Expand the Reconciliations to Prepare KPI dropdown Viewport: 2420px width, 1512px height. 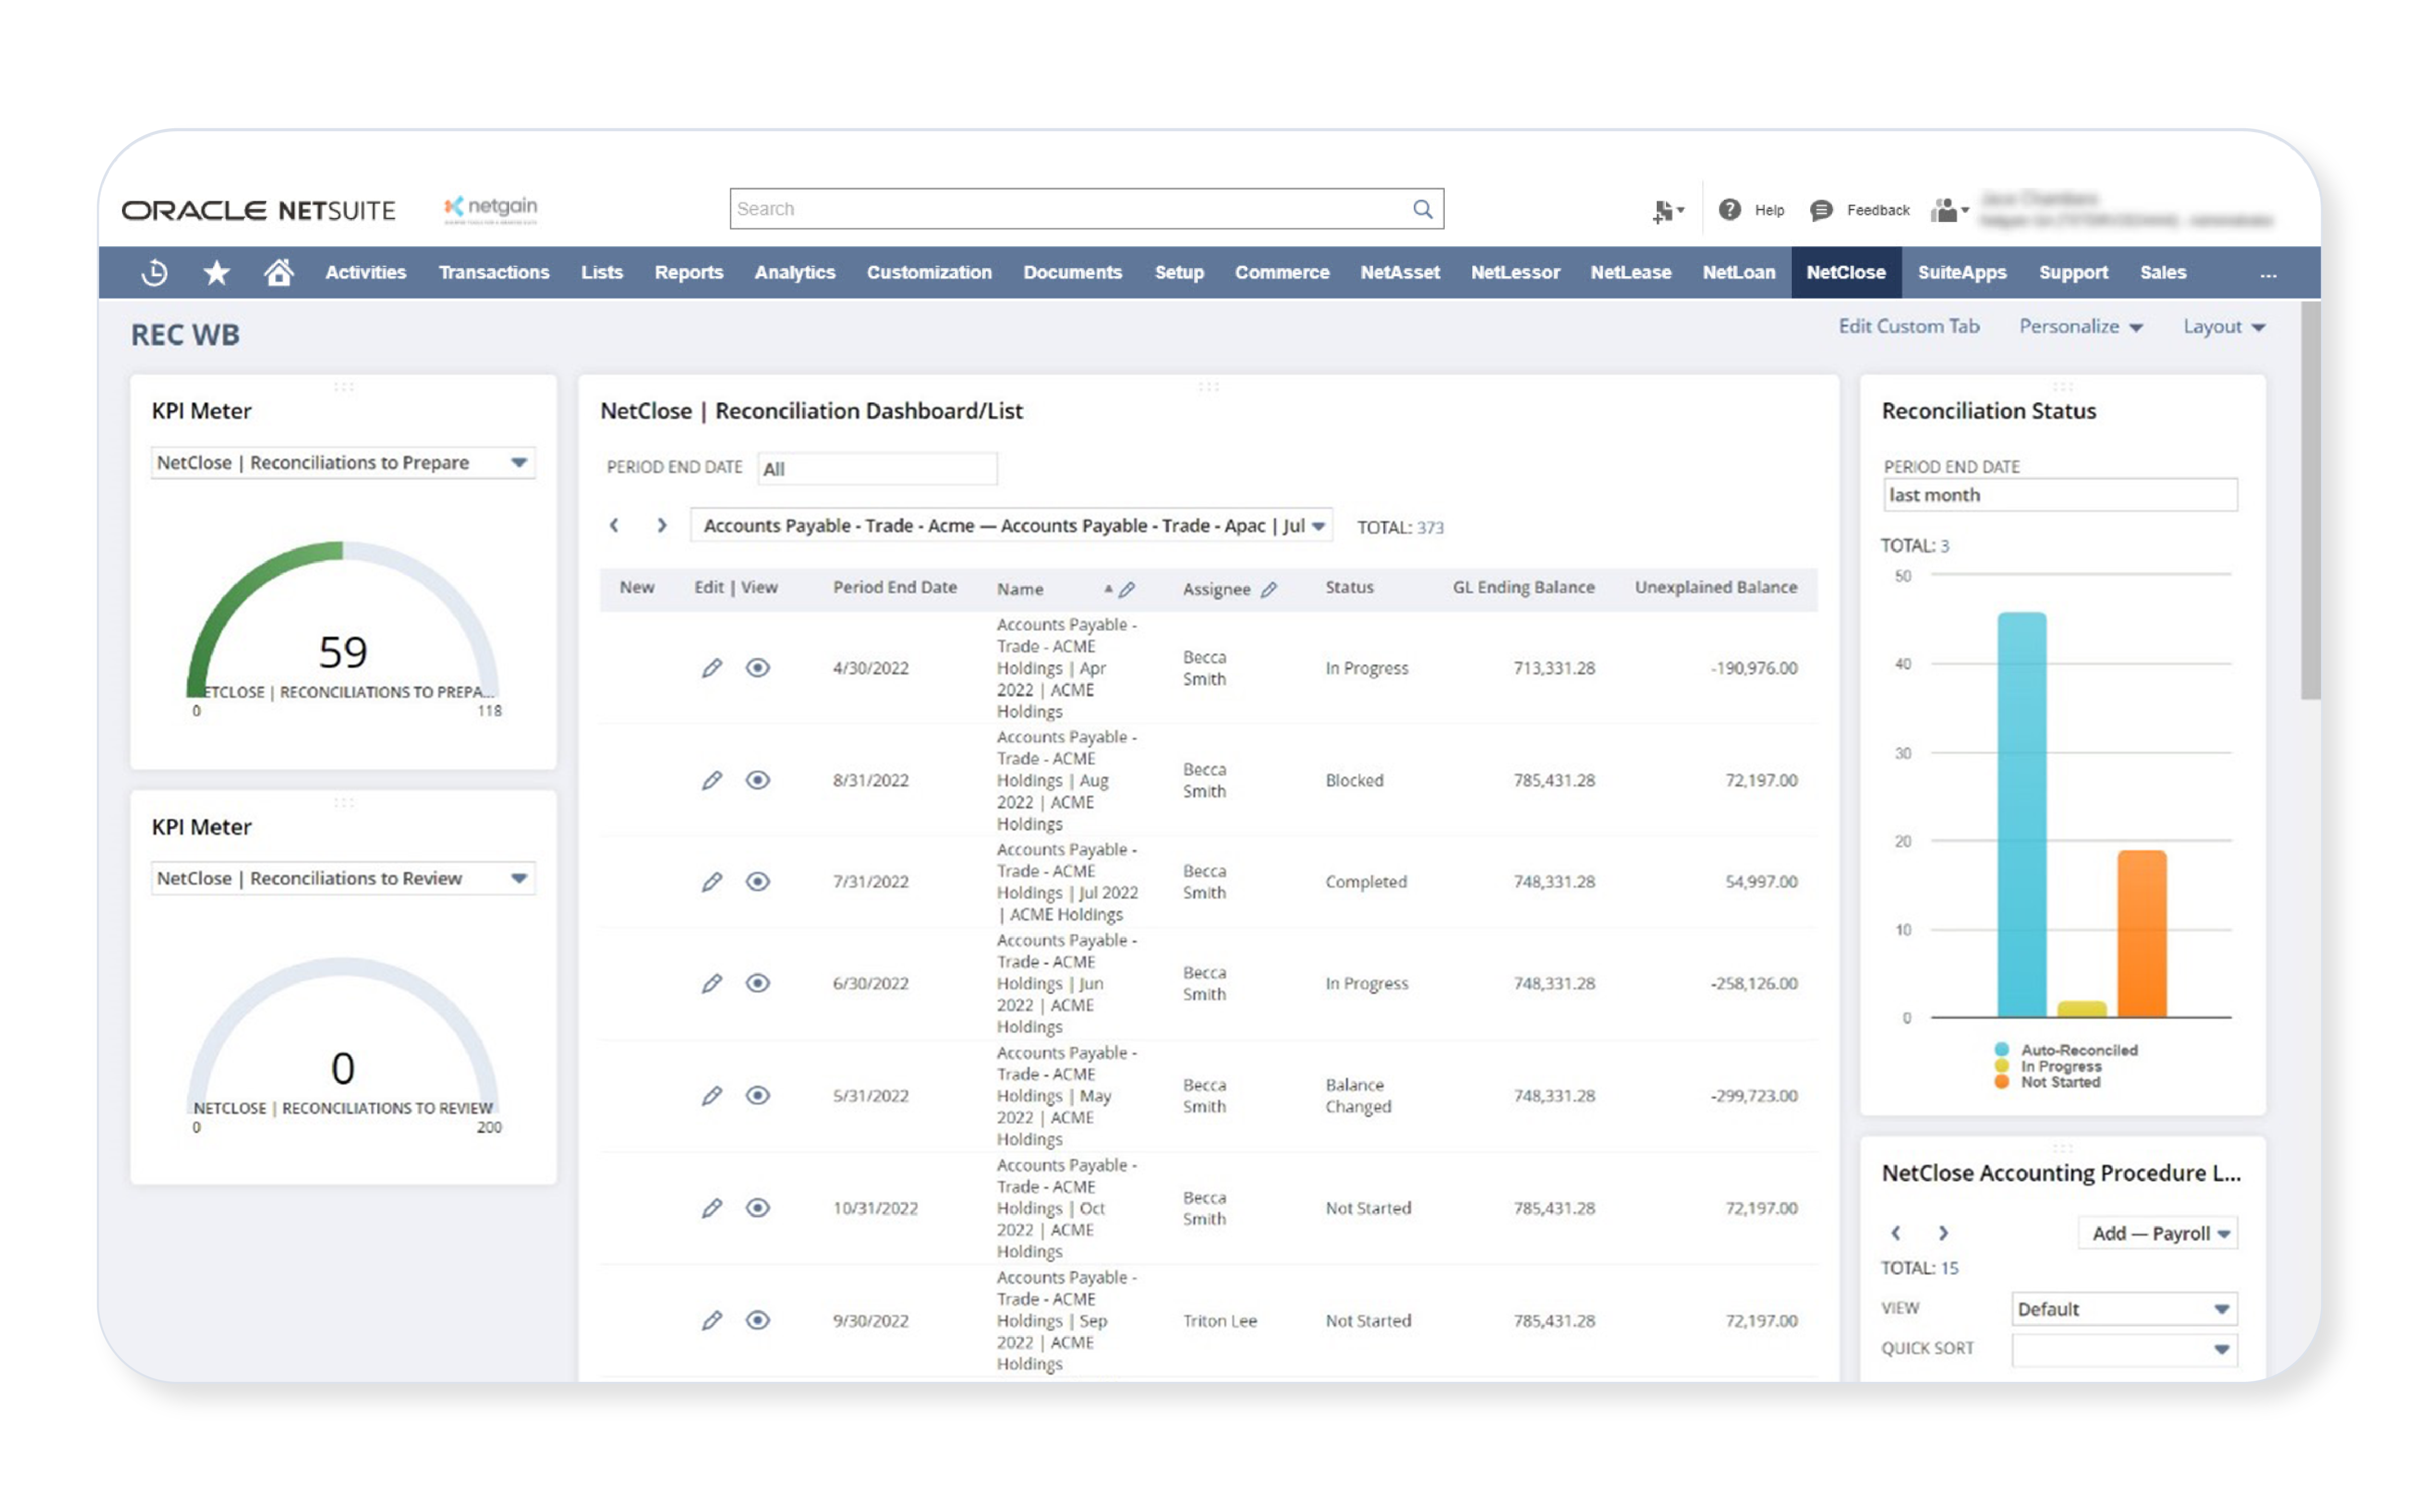coord(519,463)
